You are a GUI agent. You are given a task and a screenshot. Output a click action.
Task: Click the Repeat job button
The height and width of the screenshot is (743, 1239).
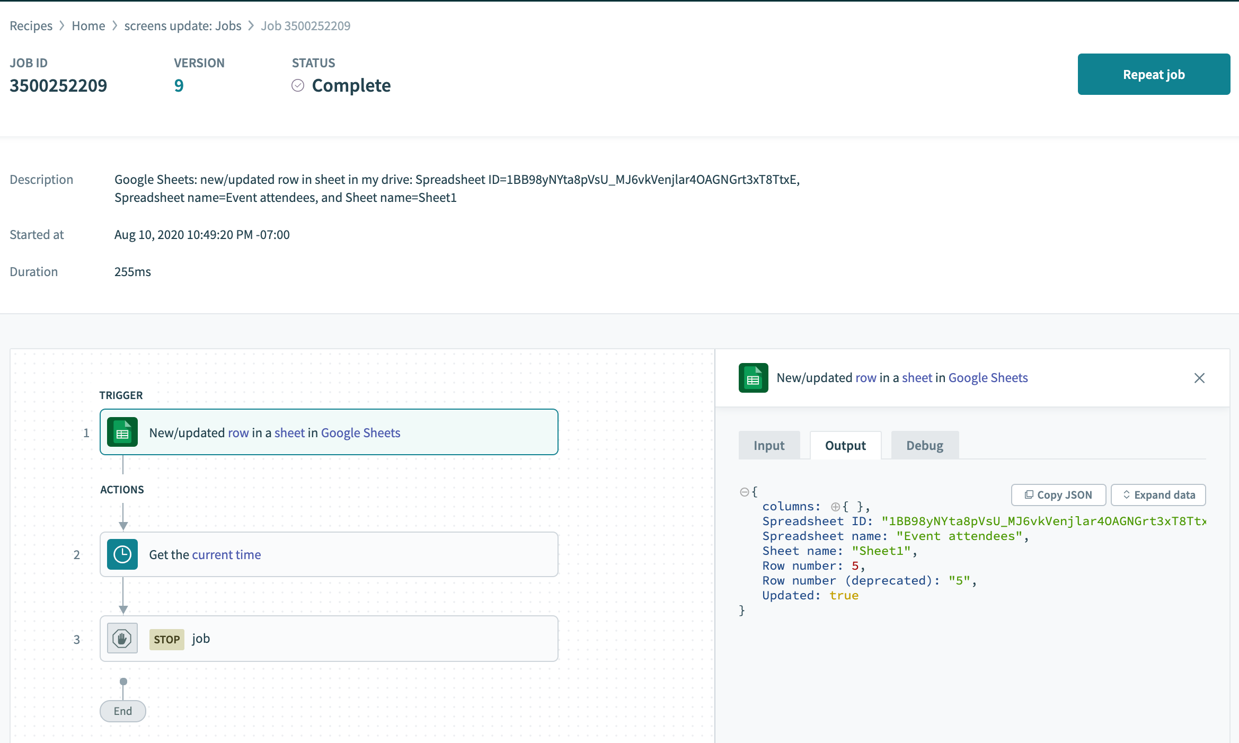coord(1154,74)
